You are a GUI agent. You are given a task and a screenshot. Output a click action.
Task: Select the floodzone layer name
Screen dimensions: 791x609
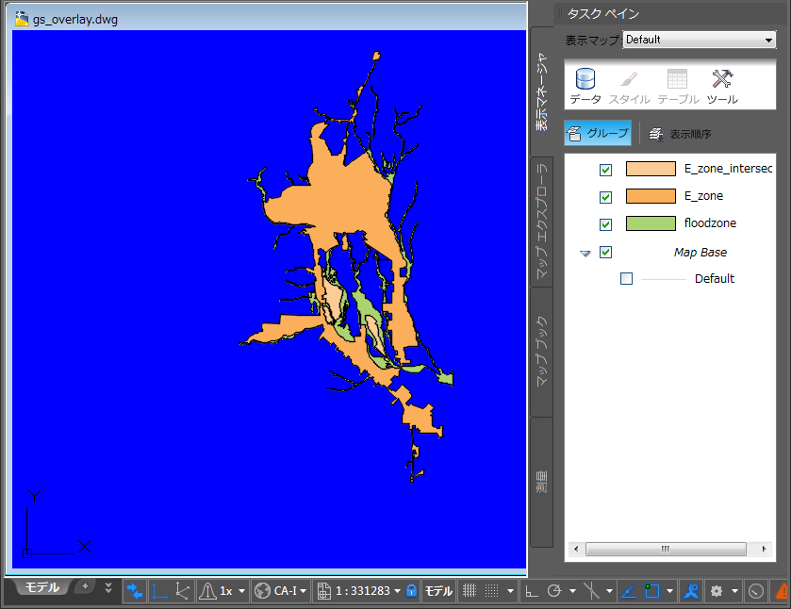tap(710, 223)
